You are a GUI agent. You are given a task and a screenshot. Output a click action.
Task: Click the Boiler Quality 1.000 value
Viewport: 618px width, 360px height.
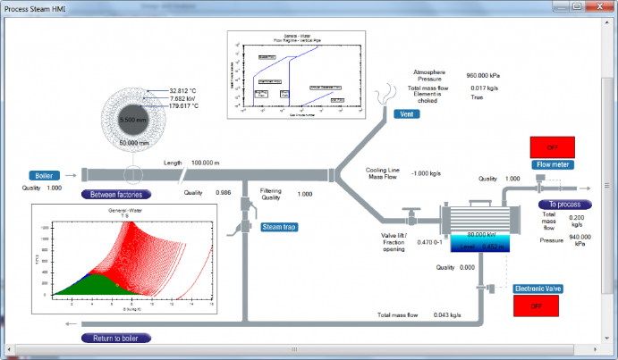[x=54, y=188]
